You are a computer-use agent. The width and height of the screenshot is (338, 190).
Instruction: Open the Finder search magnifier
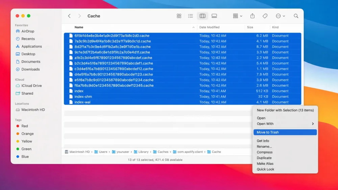pos(296,16)
